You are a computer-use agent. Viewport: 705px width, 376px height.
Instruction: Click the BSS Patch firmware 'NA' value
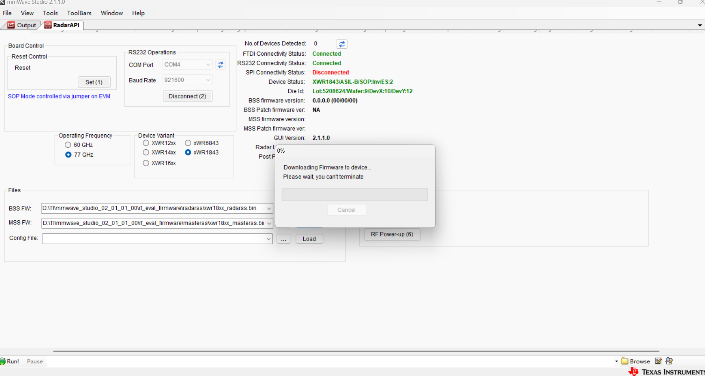point(316,110)
